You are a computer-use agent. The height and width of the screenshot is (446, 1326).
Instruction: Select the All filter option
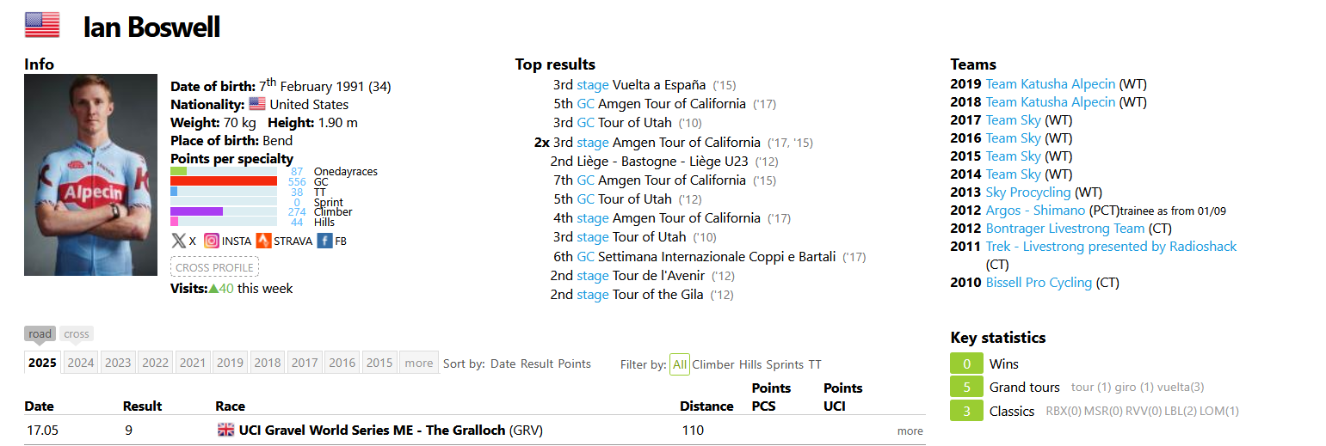point(680,364)
